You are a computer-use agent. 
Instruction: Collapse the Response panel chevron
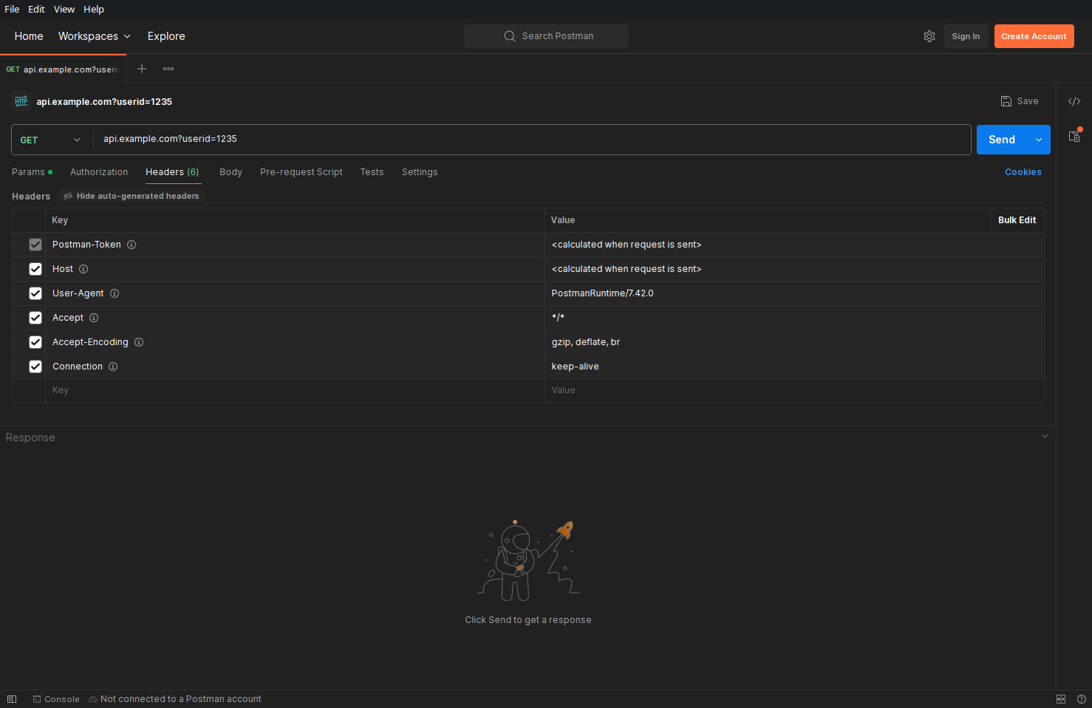pos(1045,436)
